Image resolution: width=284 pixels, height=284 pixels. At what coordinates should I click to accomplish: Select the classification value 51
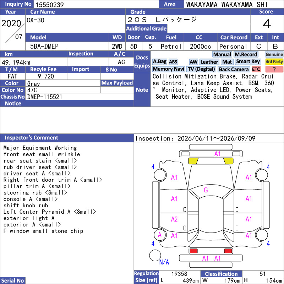point(263,274)
